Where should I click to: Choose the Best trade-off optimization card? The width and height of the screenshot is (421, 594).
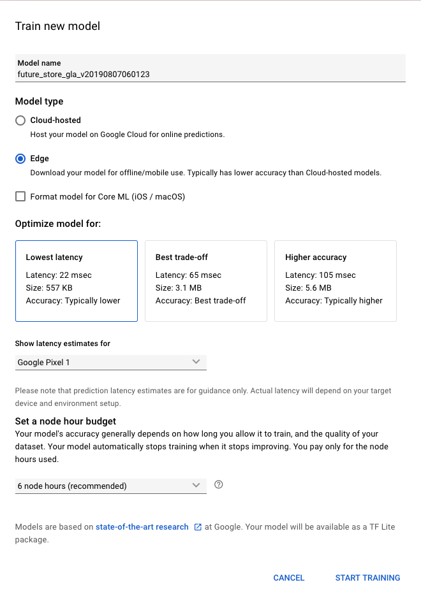pyautogui.click(x=206, y=281)
